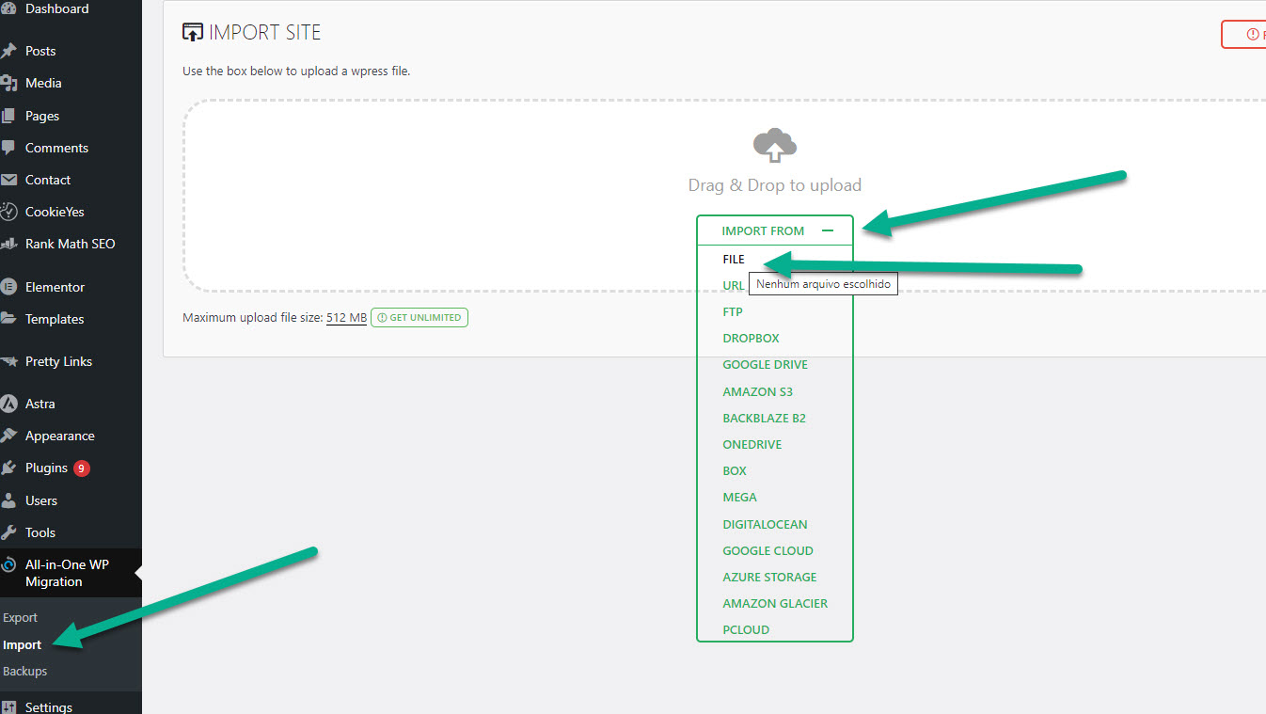Click the cloud upload icon
1266x714 pixels.
pos(775,146)
